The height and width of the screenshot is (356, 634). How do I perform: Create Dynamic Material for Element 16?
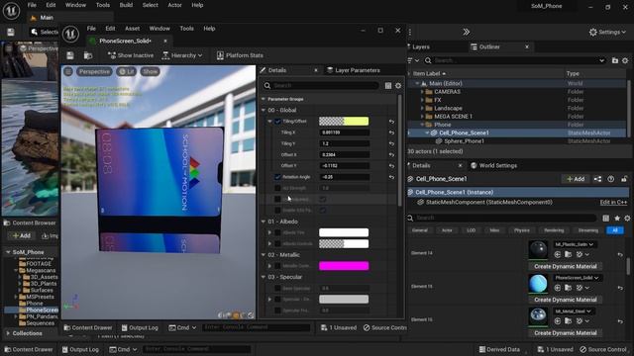pos(566,333)
